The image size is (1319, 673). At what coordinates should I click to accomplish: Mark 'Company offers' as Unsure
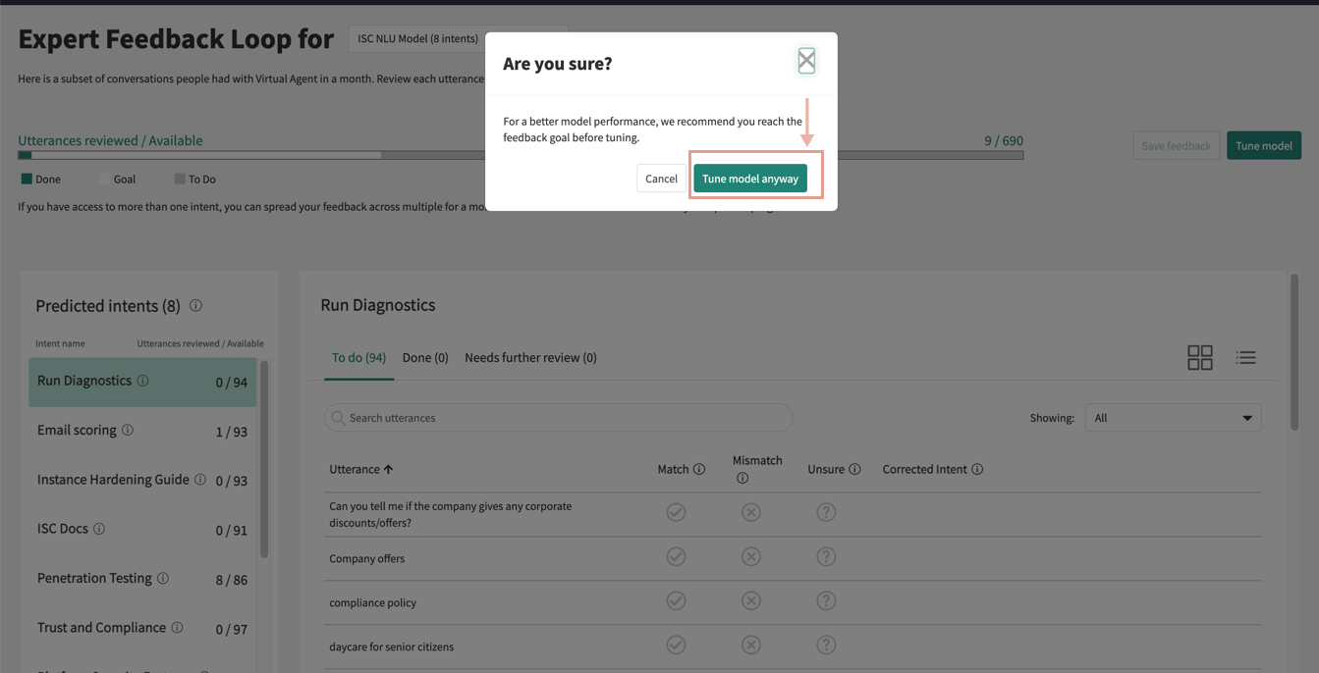tap(826, 556)
